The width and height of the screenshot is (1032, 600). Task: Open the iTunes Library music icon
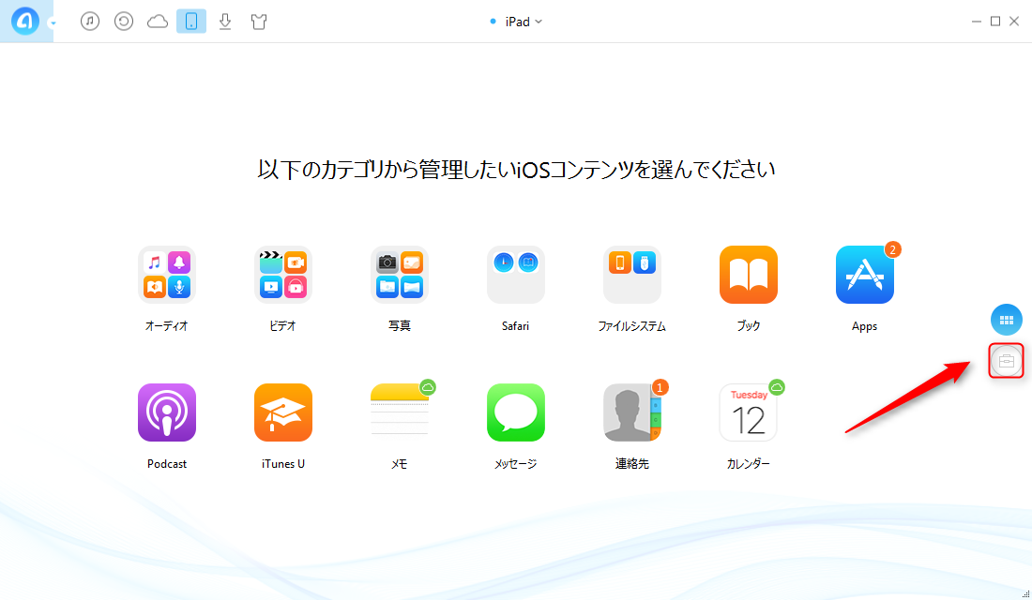pyautogui.click(x=90, y=21)
